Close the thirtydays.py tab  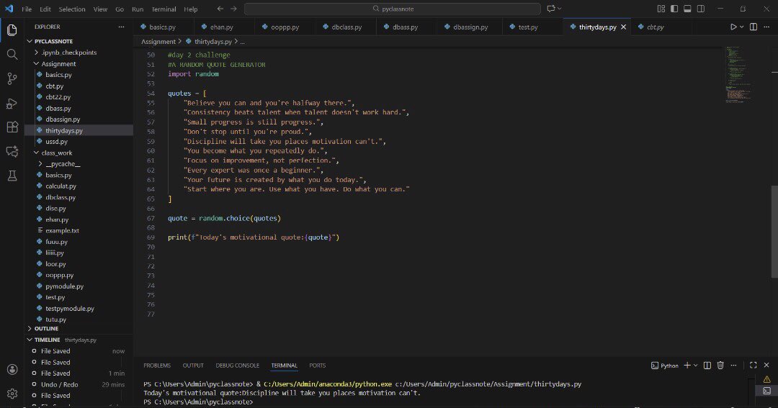[624, 27]
